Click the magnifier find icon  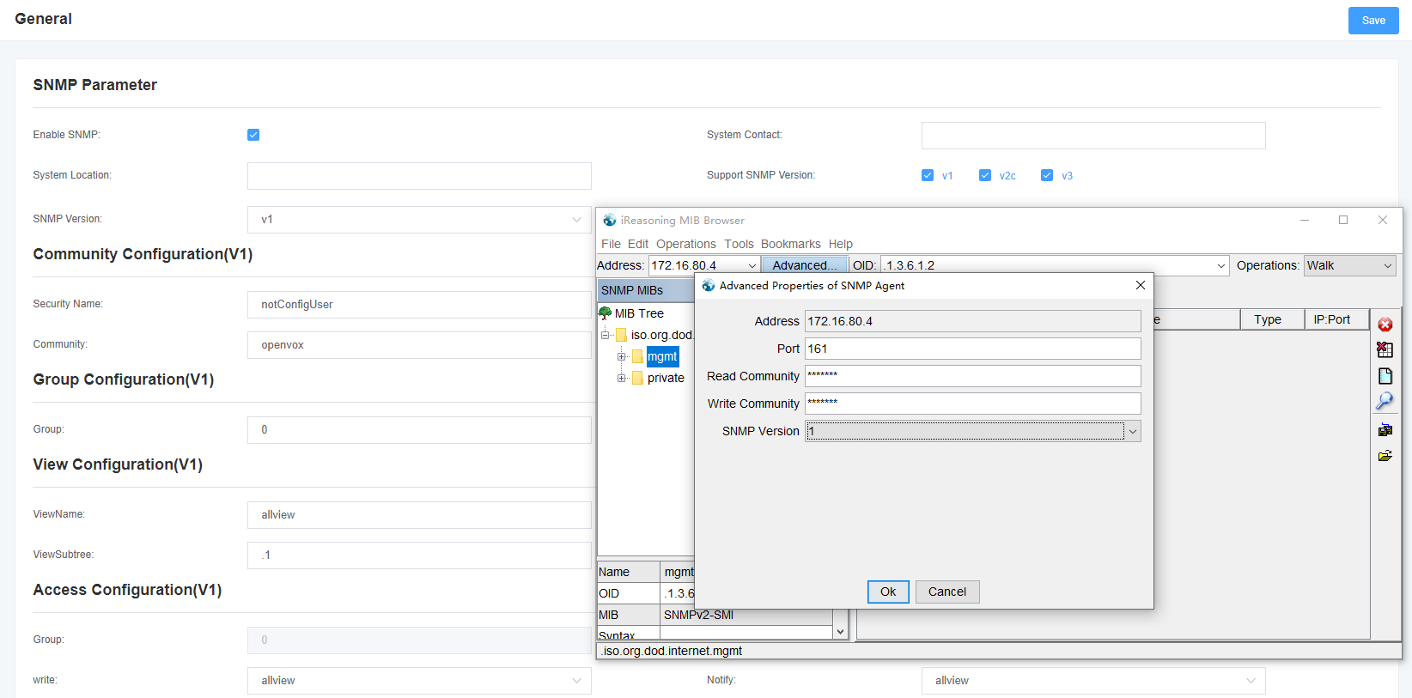pyautogui.click(x=1385, y=401)
